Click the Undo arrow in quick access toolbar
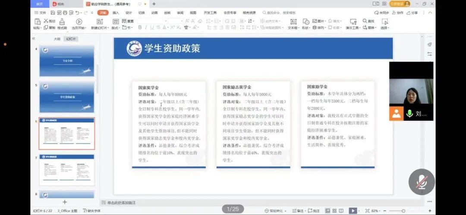This screenshot has height=215, width=466. pos(78,13)
